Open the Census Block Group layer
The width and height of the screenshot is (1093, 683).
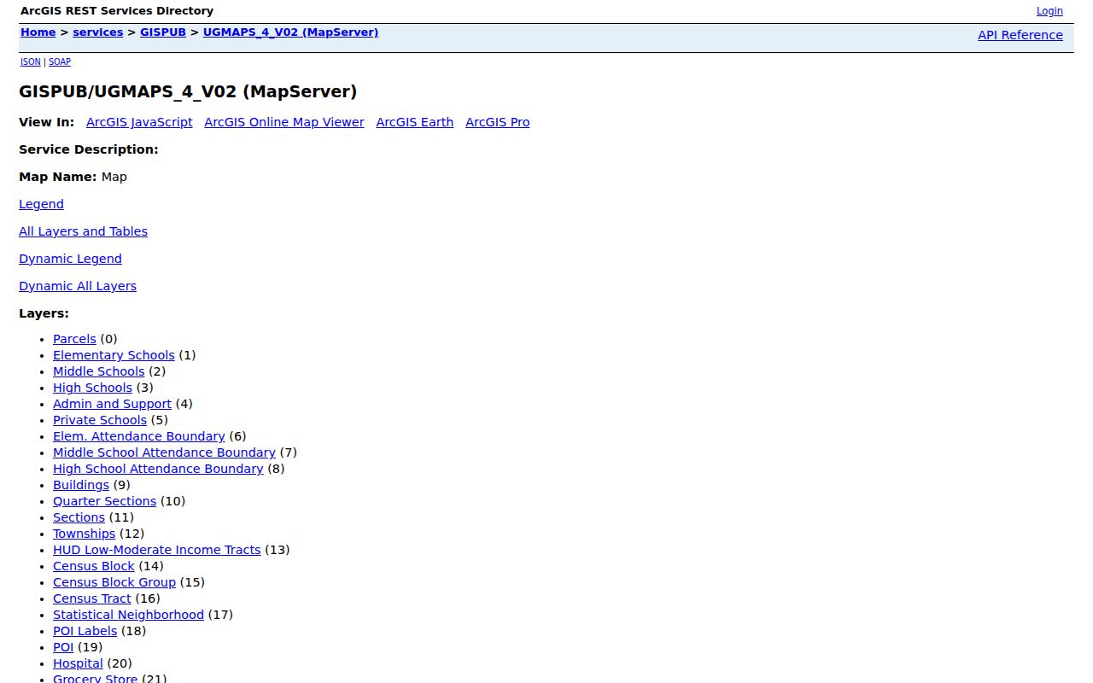(114, 582)
